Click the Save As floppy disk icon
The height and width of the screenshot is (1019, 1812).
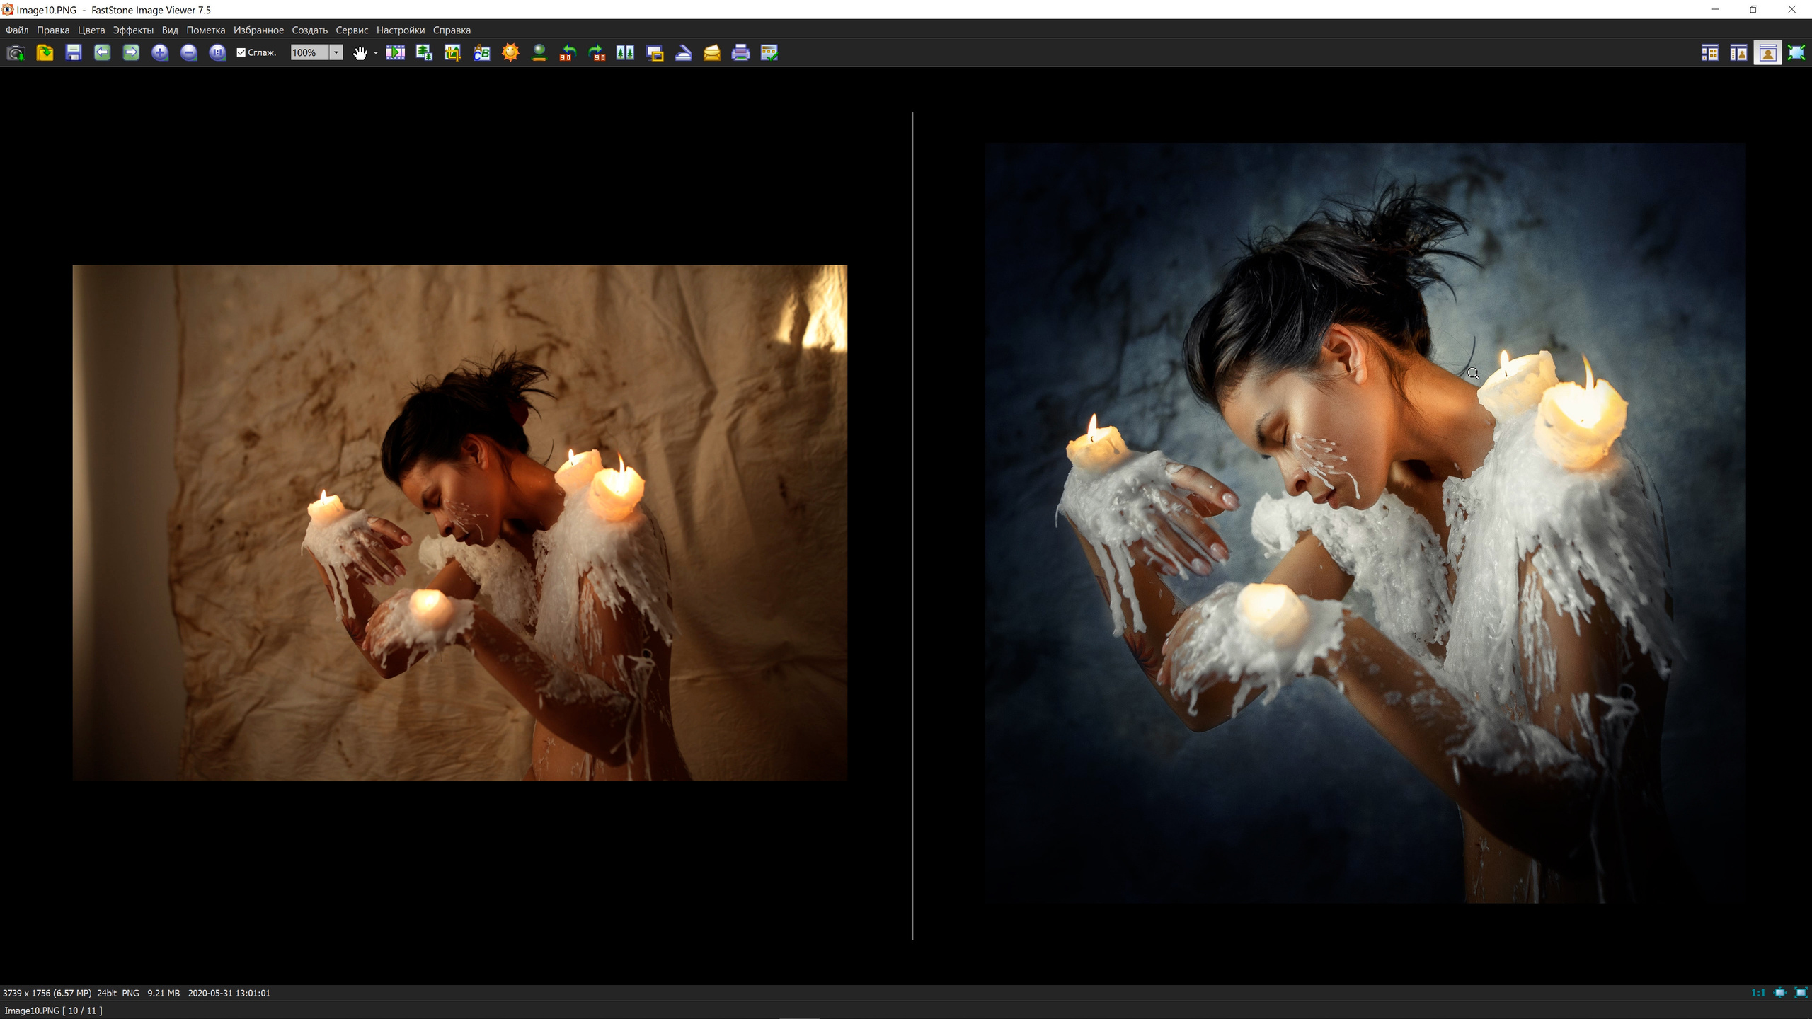74,53
